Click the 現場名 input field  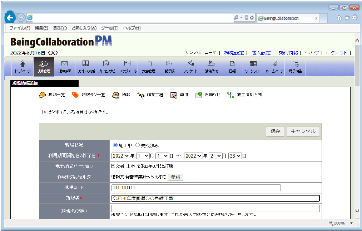[x=215, y=198]
